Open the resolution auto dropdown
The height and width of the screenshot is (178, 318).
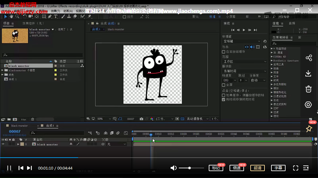tap(258, 80)
